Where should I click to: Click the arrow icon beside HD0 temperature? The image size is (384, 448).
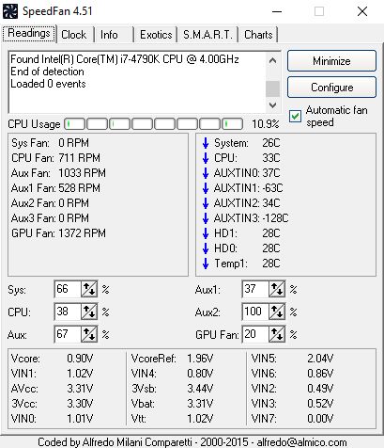point(206,248)
